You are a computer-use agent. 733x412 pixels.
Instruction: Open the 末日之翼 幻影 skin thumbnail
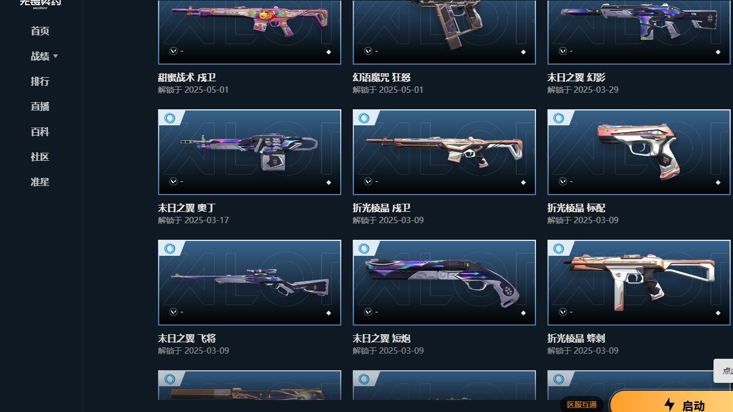(x=639, y=32)
